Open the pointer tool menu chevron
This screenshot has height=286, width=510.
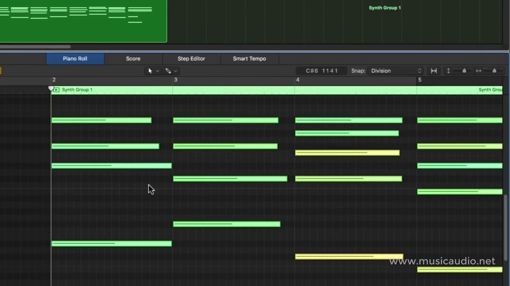click(x=158, y=71)
